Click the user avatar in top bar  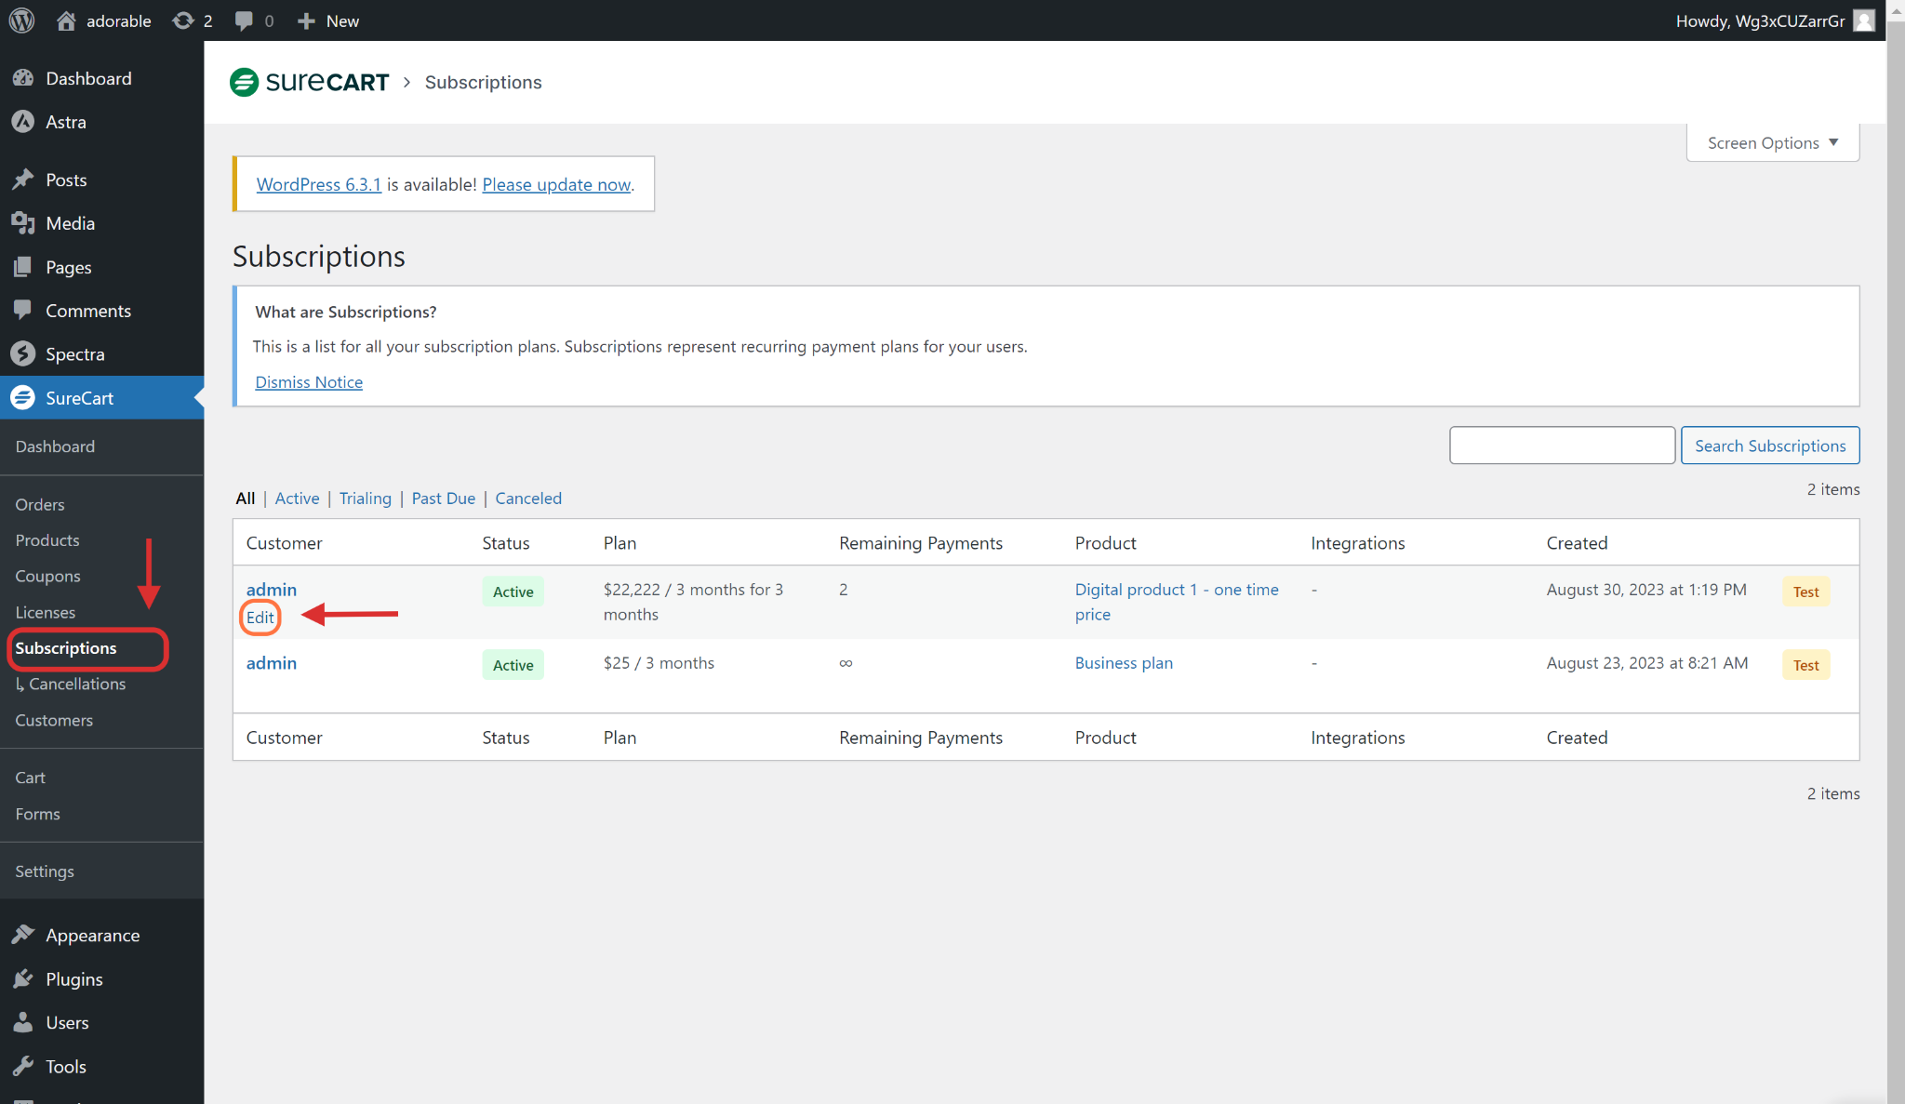pyautogui.click(x=1863, y=20)
